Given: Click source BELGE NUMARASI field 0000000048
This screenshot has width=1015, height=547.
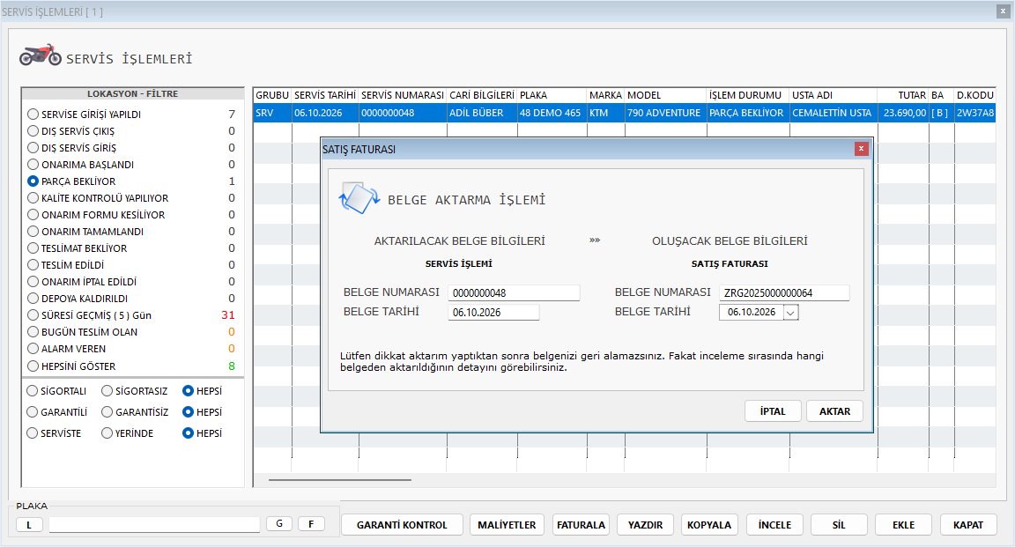Looking at the screenshot, I should pos(514,293).
